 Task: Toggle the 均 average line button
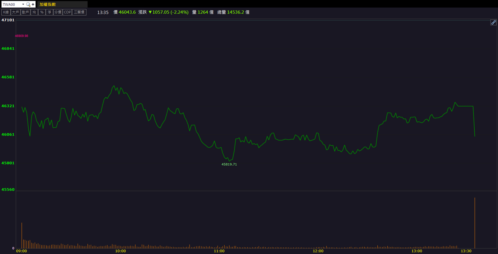click(34, 12)
